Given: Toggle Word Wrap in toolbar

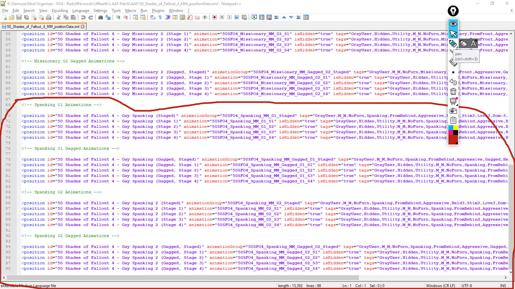Looking at the screenshot, I should pyautogui.click(x=153, y=17).
